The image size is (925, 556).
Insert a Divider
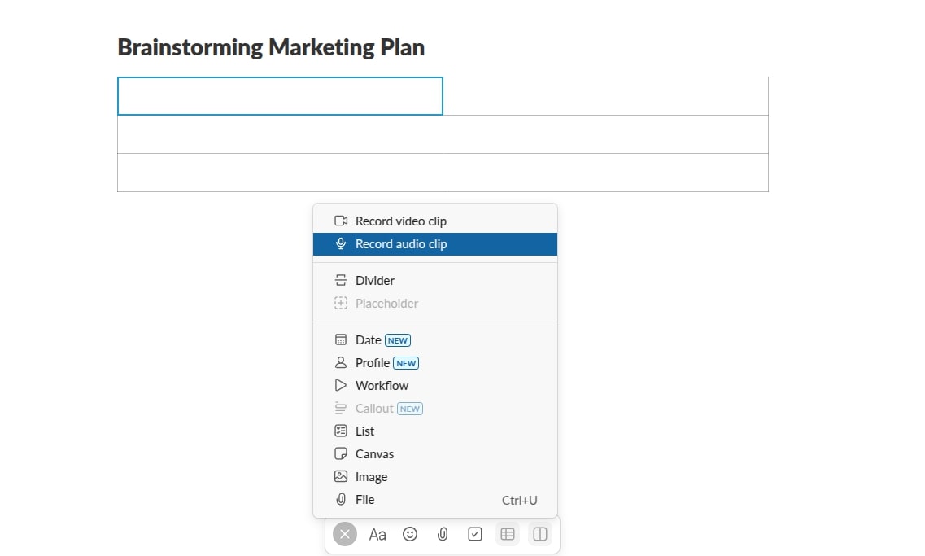coord(374,281)
